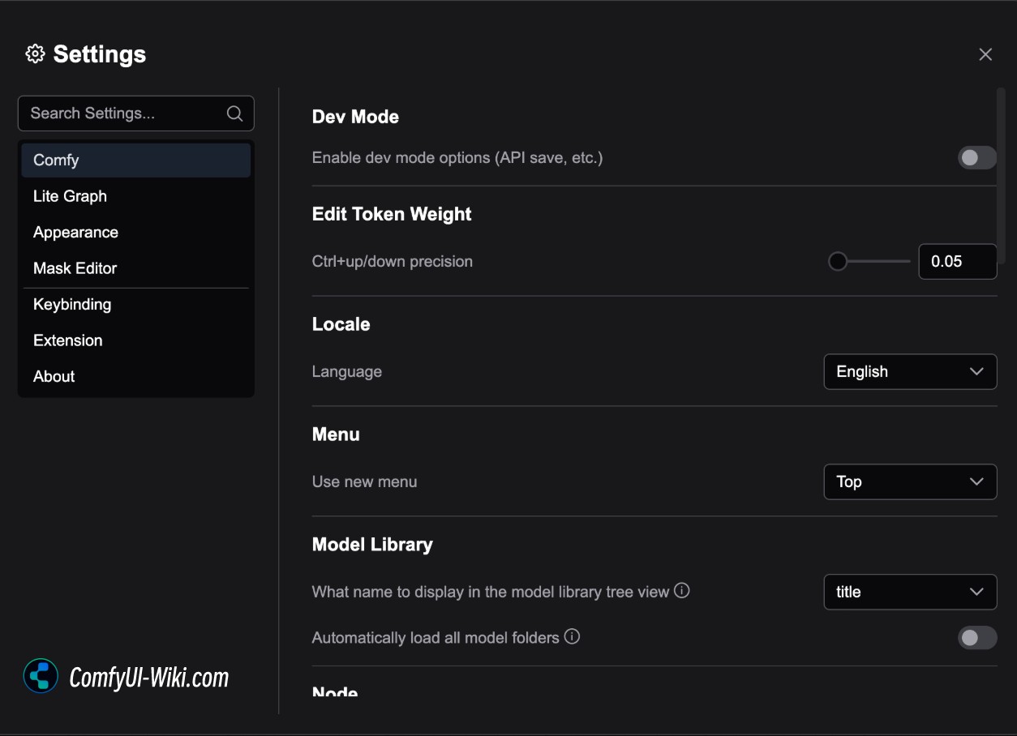Open the Appearance settings category
Viewport: 1017px width, 736px height.
pyautogui.click(x=136, y=233)
